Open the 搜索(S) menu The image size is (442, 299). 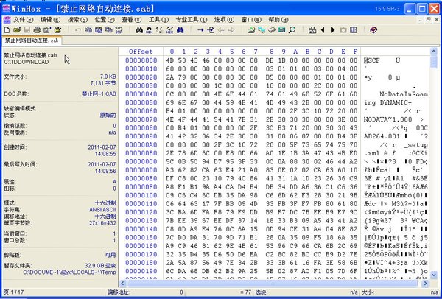(x=77, y=20)
